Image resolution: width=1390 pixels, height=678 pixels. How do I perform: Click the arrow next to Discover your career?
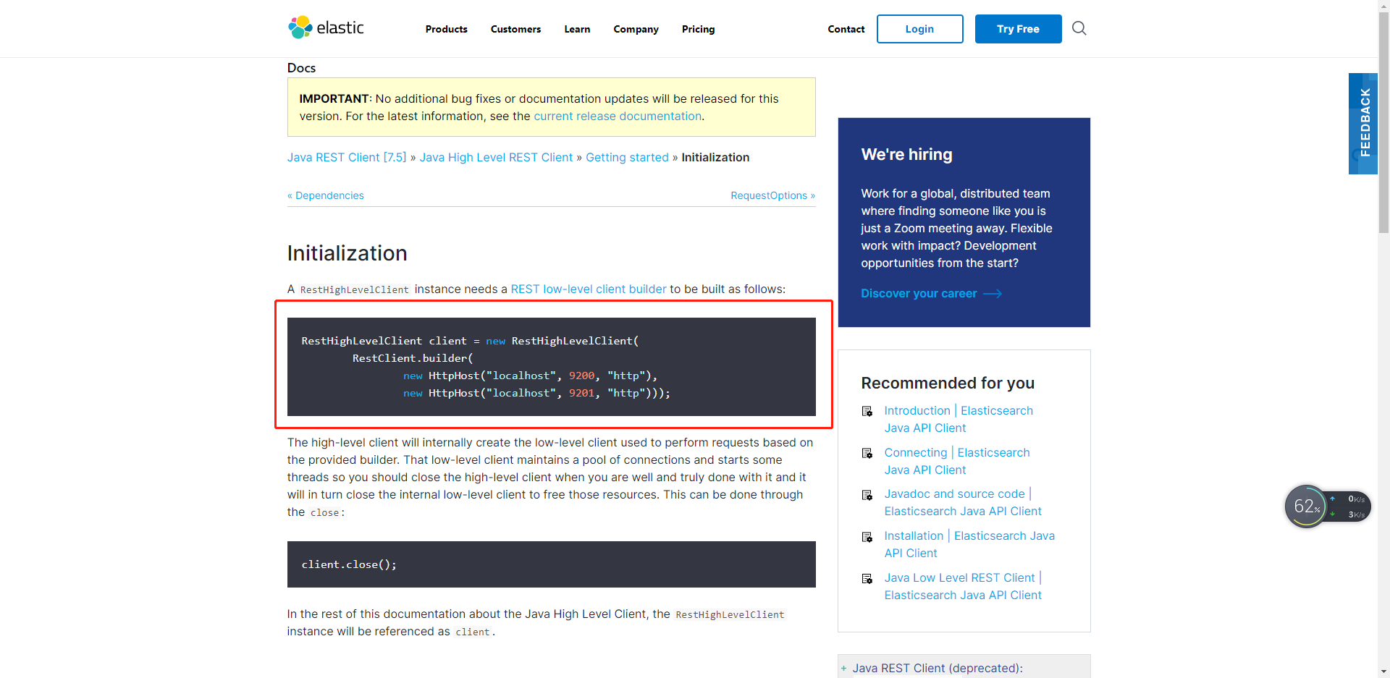pos(993,294)
